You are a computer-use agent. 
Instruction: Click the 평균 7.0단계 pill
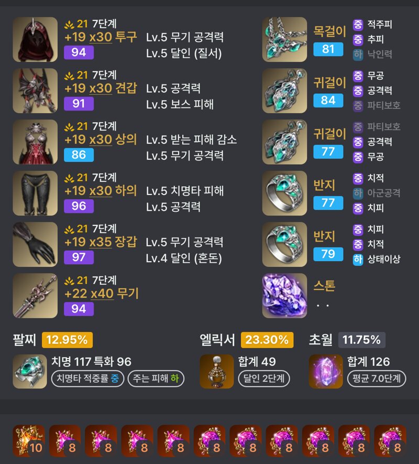click(377, 379)
